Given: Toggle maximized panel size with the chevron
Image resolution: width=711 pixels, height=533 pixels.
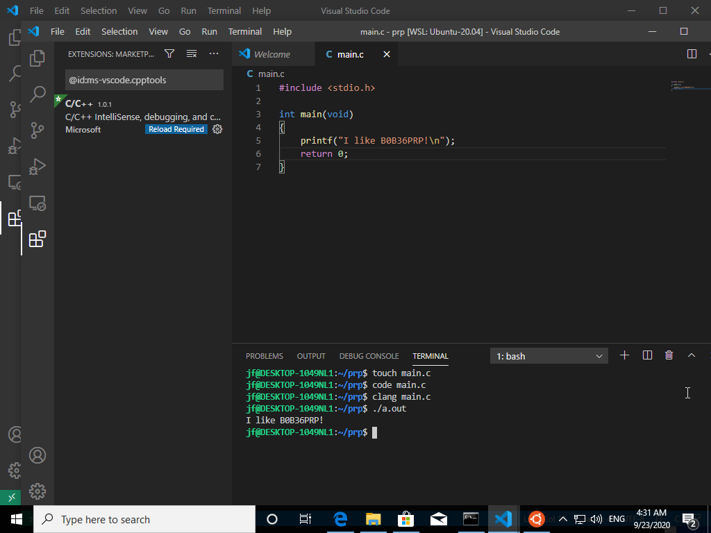Looking at the screenshot, I should pyautogui.click(x=691, y=355).
